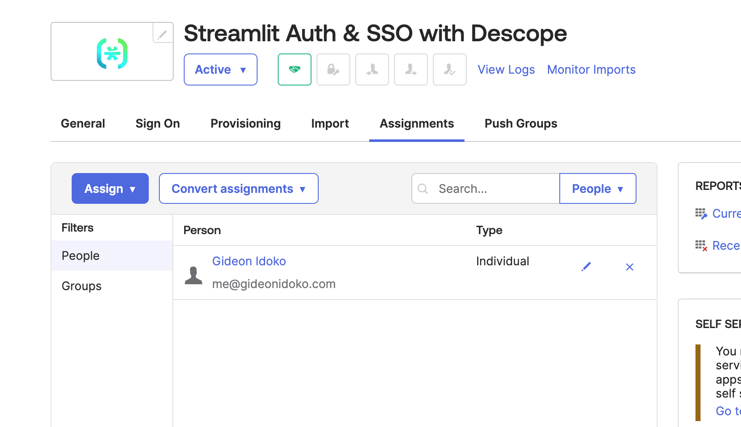Viewport: 741px width, 427px height.
Task: Open the Convert assignments dropdown
Action: click(x=239, y=189)
